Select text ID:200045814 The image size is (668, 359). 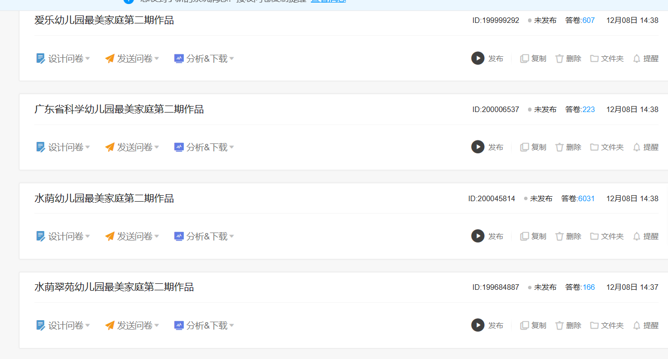coord(492,199)
